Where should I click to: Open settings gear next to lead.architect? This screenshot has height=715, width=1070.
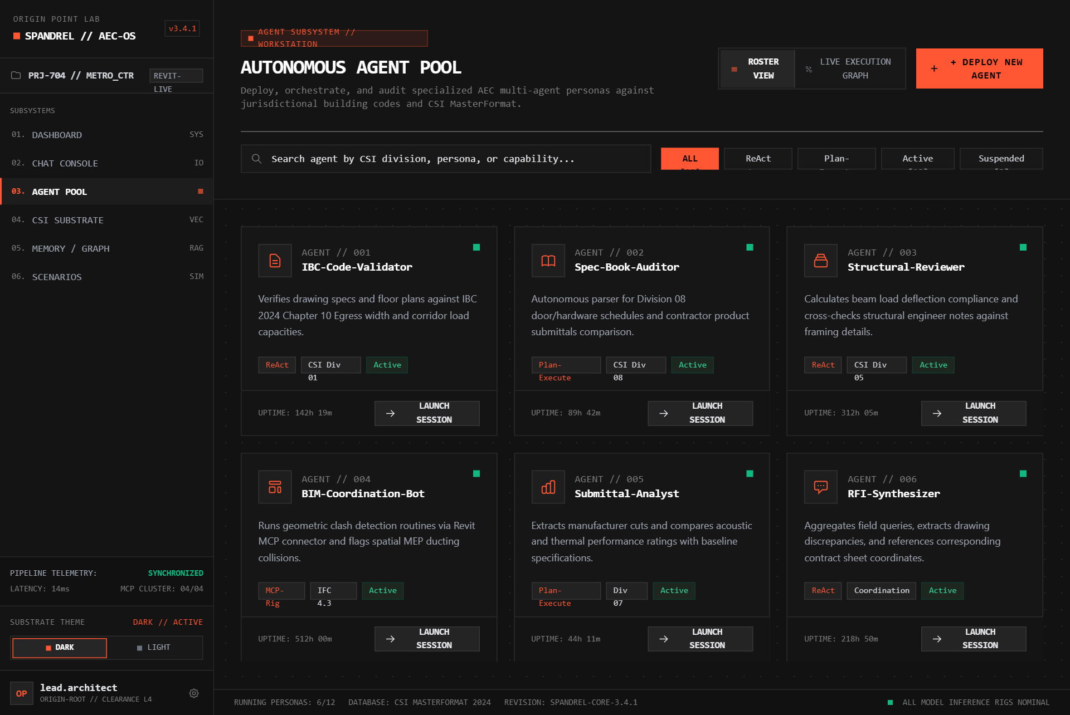(194, 693)
